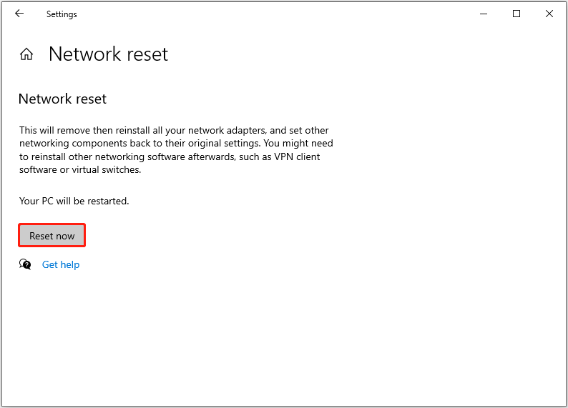Close the Settings window
Screen dimensions: 568x408
tap(549, 14)
